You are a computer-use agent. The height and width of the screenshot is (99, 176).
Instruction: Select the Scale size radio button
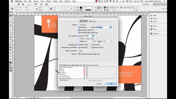(x=79, y=36)
